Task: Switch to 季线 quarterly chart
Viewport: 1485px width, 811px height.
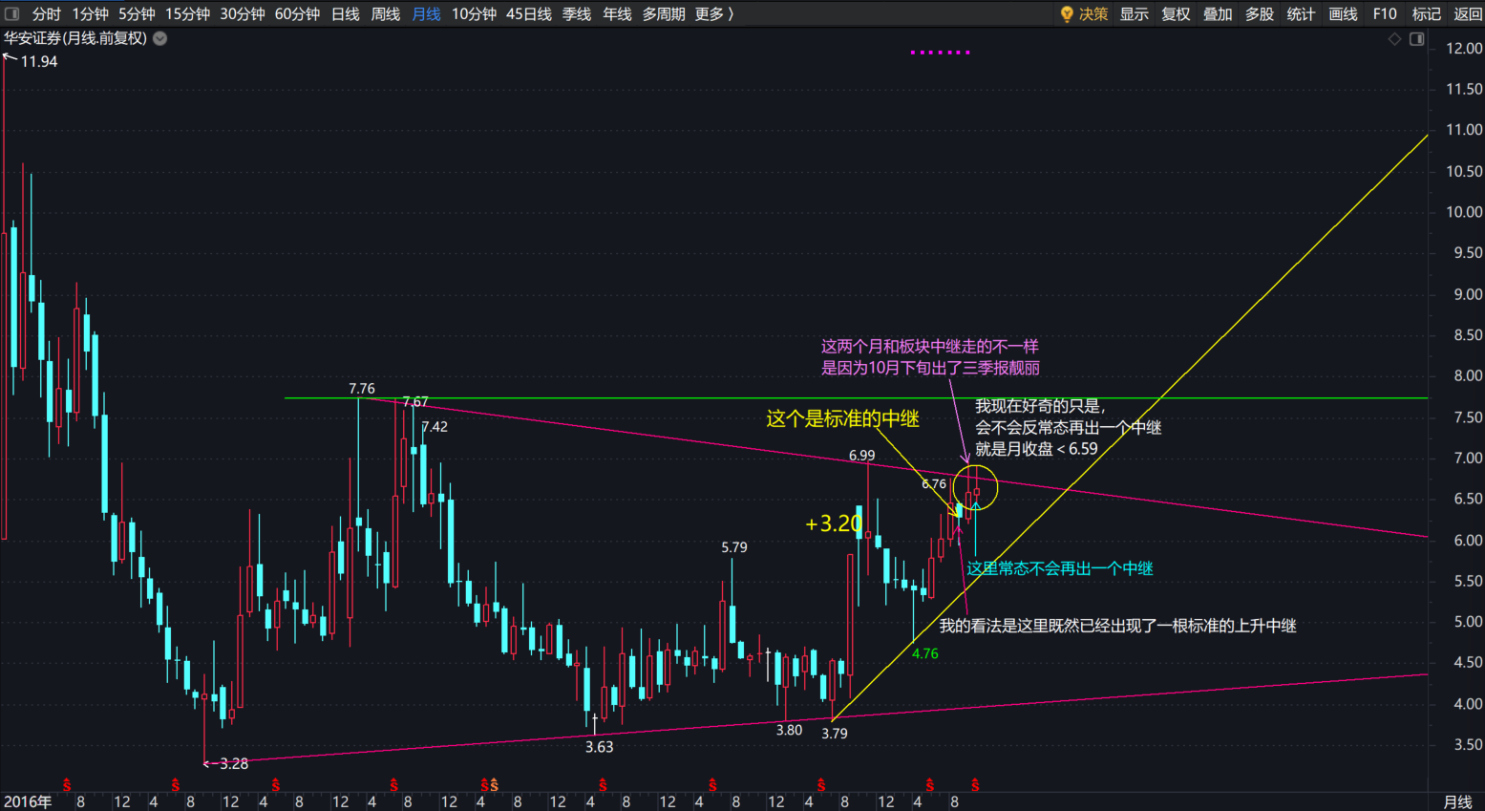Action: pyautogui.click(x=577, y=13)
